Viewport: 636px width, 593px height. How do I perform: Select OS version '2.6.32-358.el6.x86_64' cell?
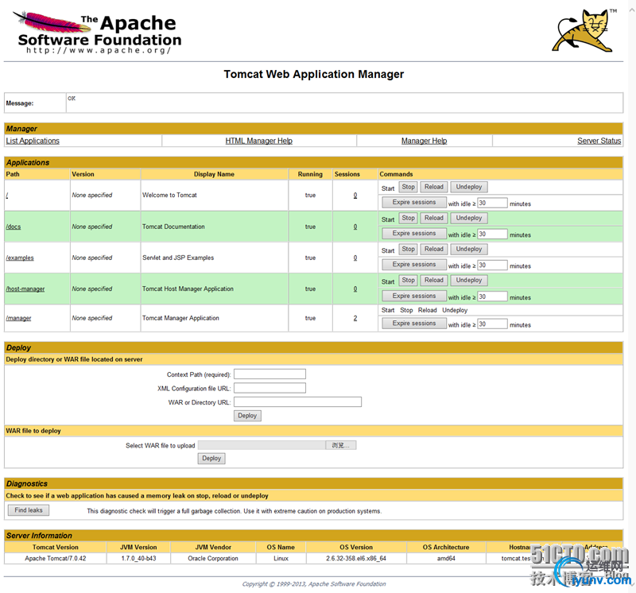click(x=356, y=559)
